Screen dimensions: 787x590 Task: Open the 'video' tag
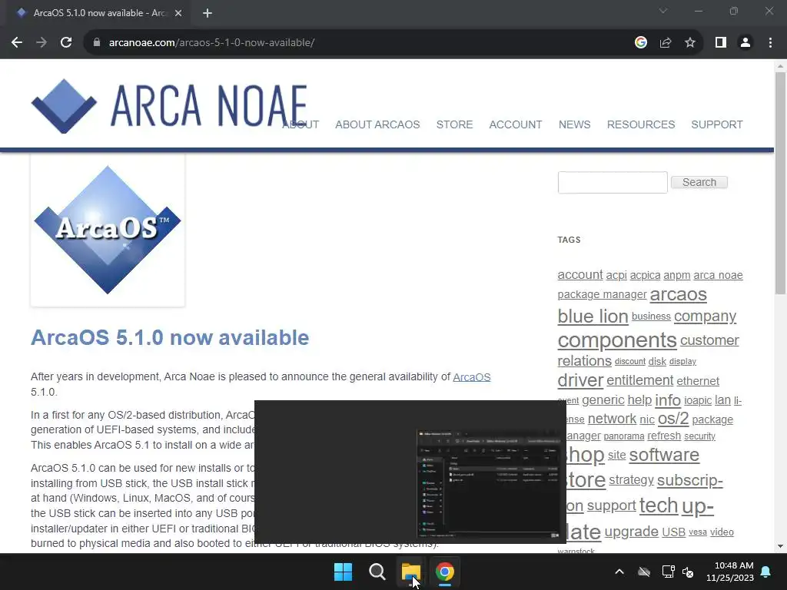click(x=722, y=532)
